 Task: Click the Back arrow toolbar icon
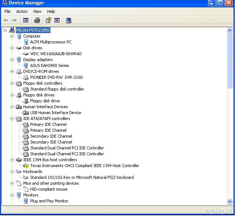(6, 20)
